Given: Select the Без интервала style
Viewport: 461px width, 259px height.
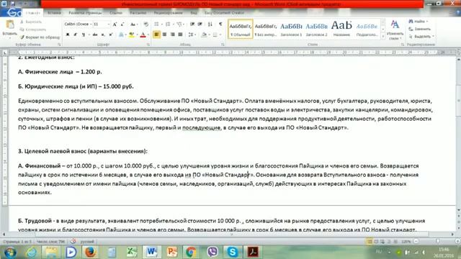Looking at the screenshot, I should click(x=266, y=29).
